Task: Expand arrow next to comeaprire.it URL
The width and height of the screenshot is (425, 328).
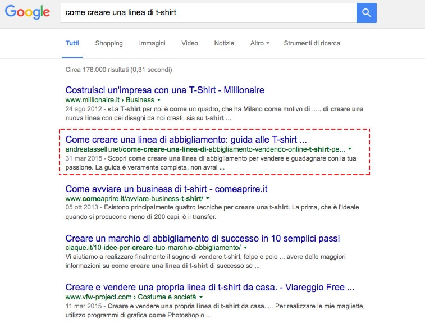Action: pyautogui.click(x=208, y=198)
